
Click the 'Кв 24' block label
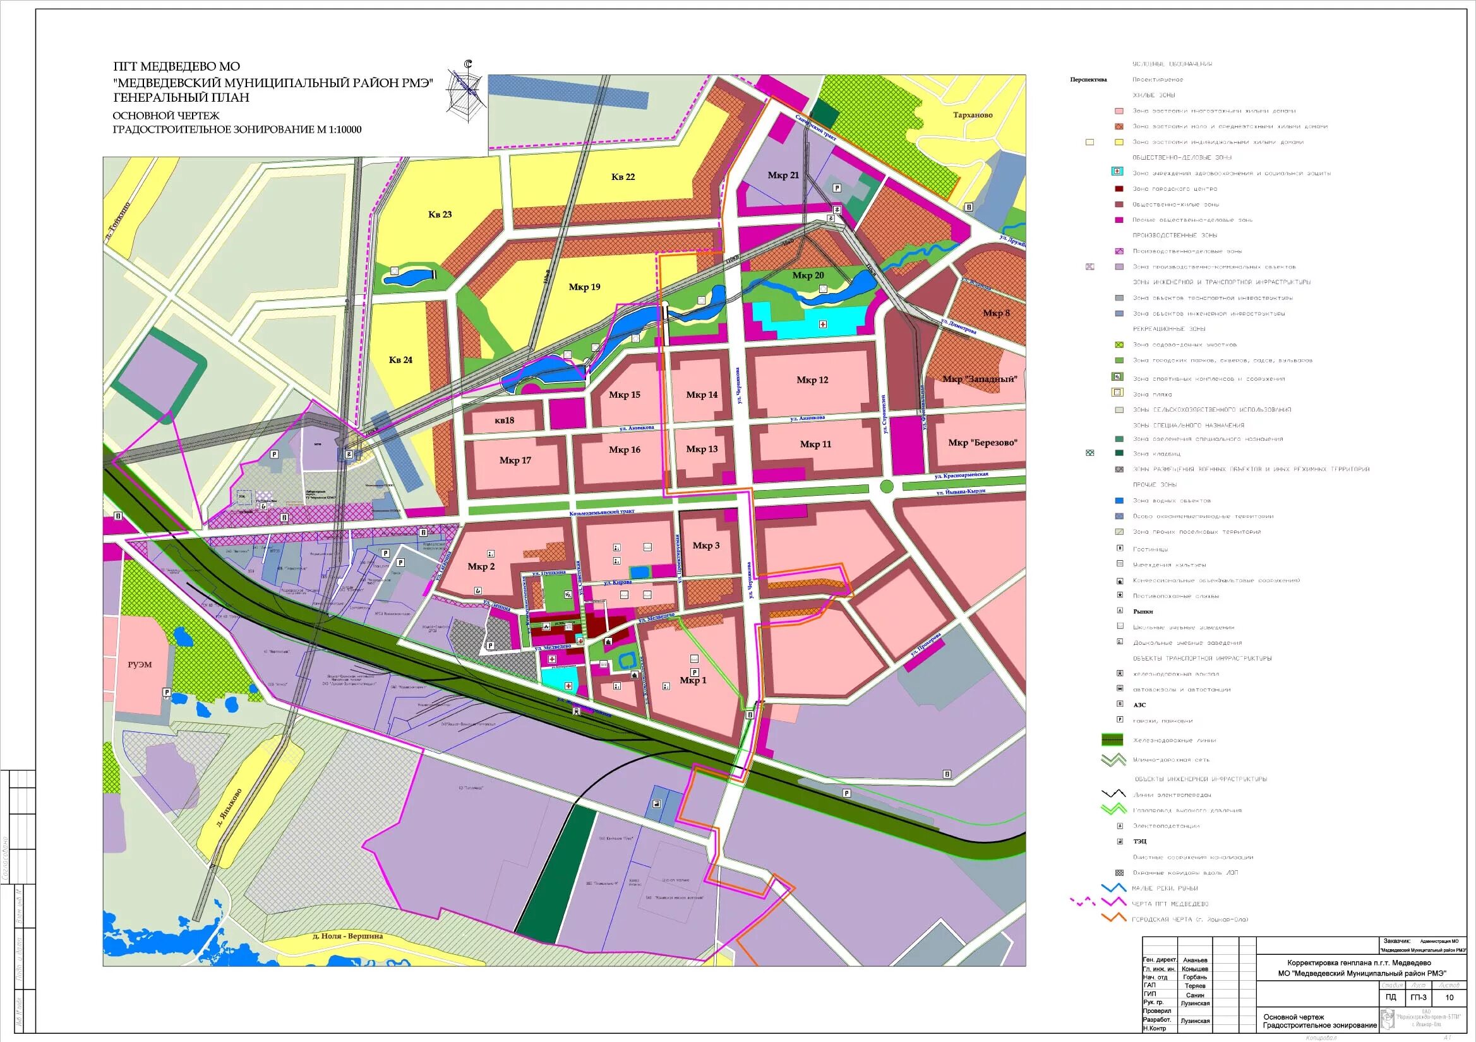tap(400, 360)
